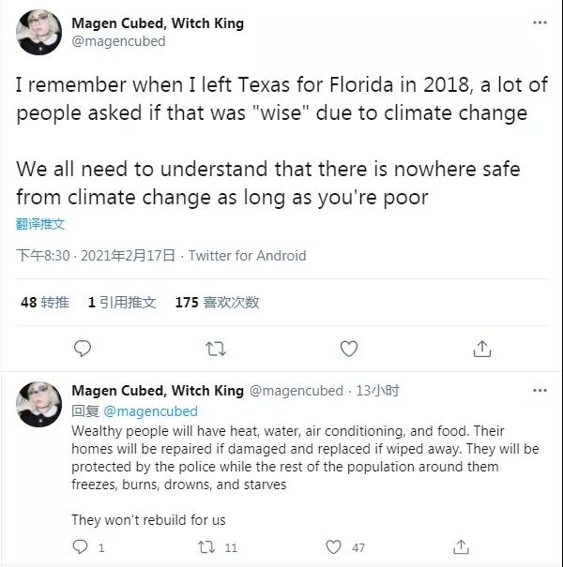Open the main tweet author's profile avatar
This screenshot has height=567, width=563.
pyautogui.click(x=39, y=33)
